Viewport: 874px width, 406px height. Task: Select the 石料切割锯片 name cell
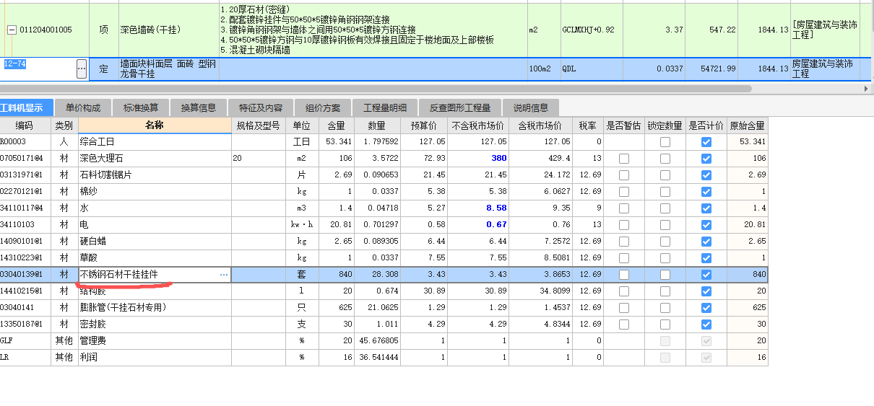(x=155, y=175)
